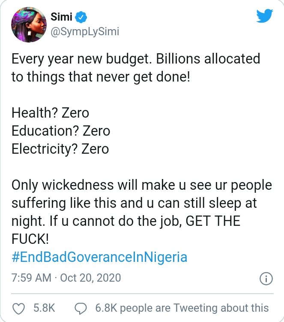
Task: Click the 'Electricity? Zero' line
Action: 60,149
